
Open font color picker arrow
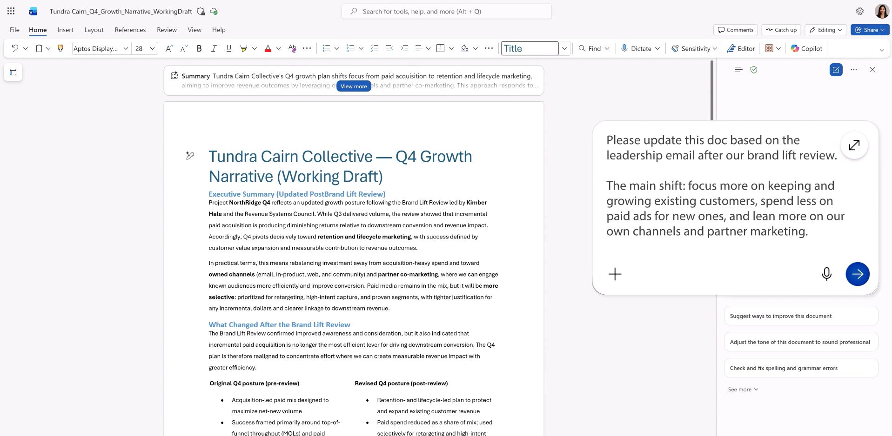279,48
